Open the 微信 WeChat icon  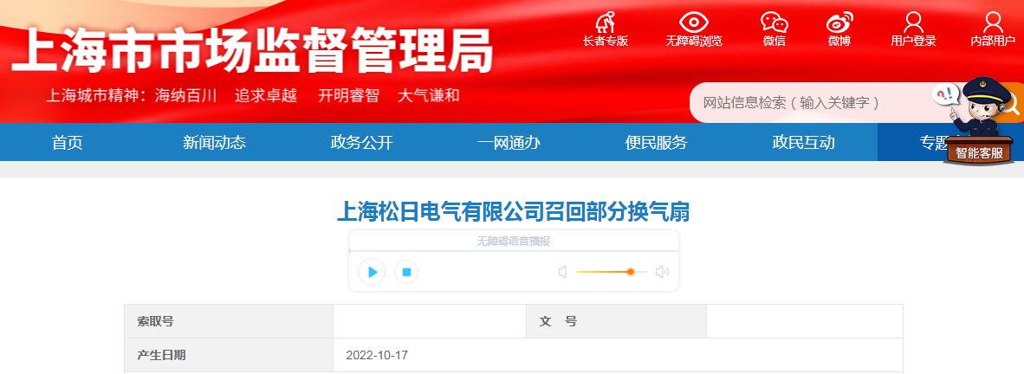[x=774, y=23]
